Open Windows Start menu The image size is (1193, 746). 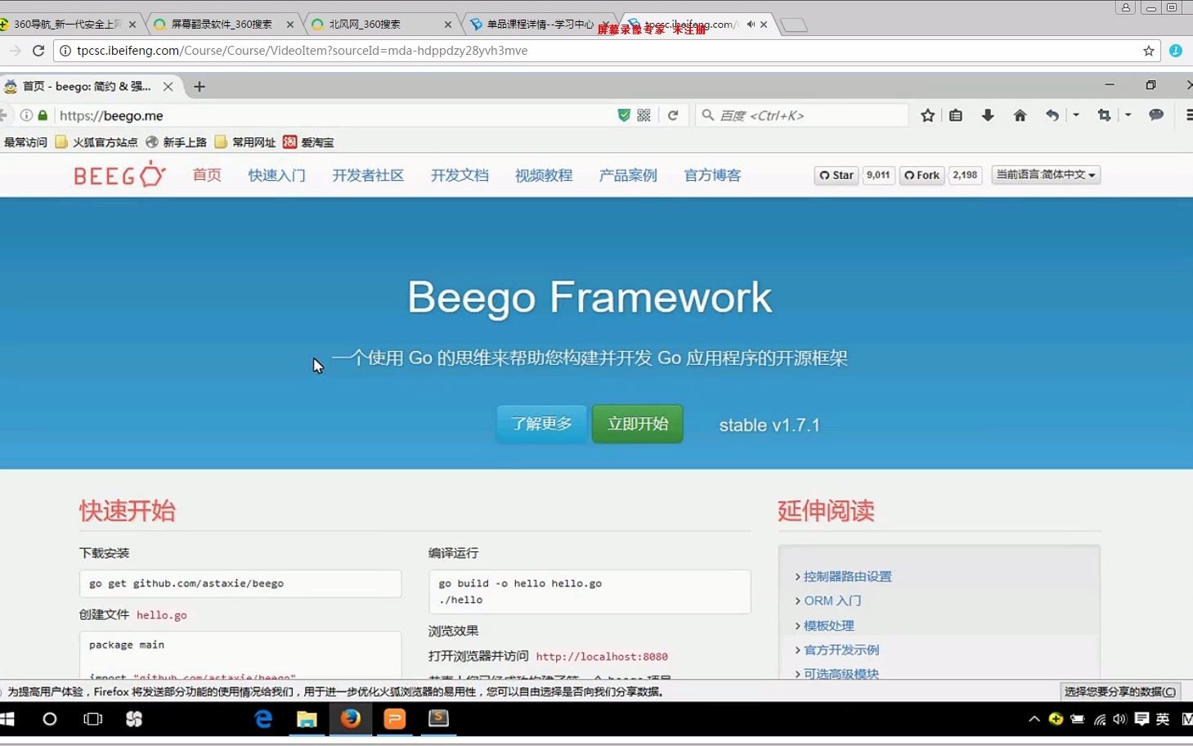click(7, 719)
